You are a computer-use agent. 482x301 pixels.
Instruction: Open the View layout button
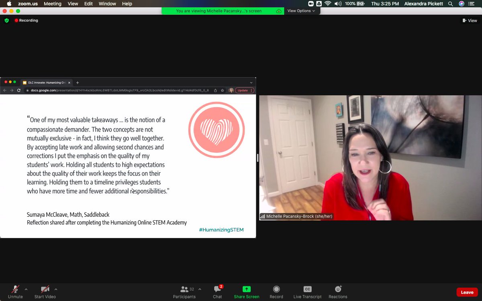coord(470,20)
